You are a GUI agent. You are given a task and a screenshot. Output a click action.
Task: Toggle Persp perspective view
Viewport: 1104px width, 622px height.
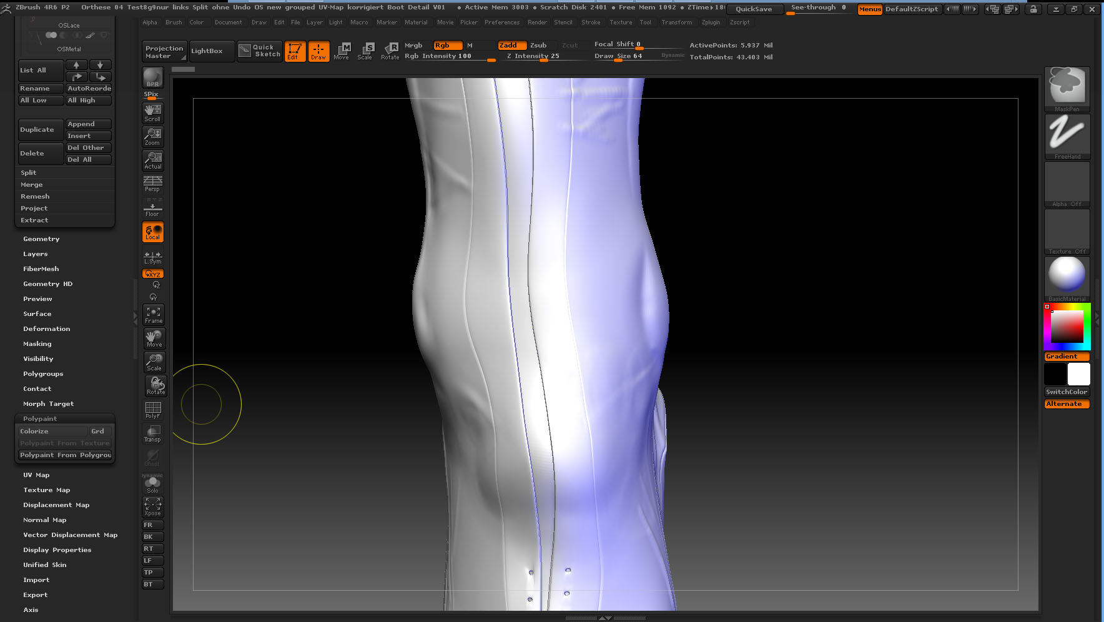coord(153,184)
